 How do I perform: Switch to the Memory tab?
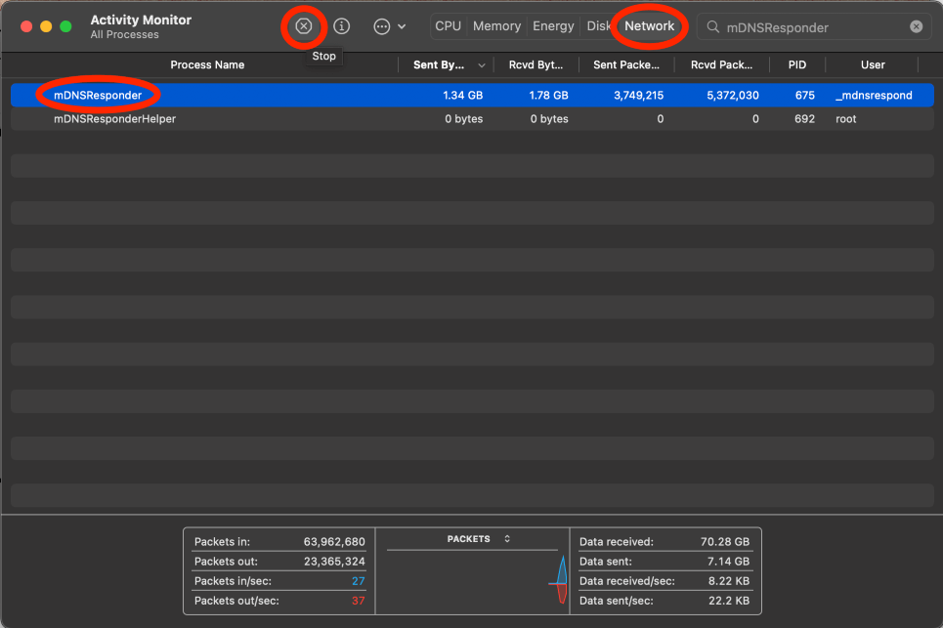click(496, 26)
